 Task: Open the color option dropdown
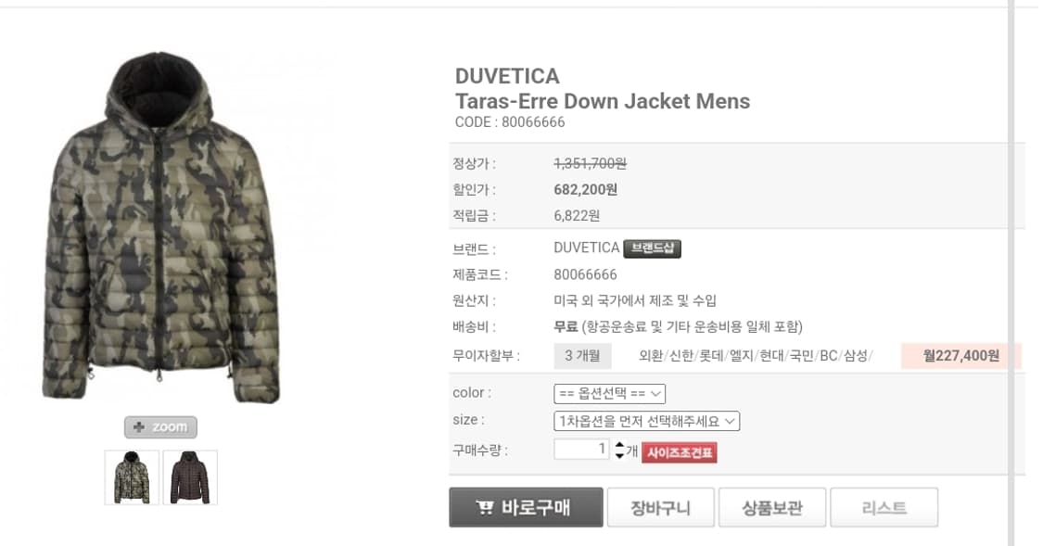click(609, 394)
